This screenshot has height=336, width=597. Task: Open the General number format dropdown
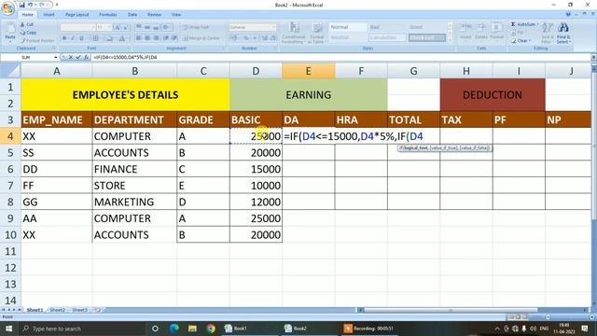coord(273,27)
